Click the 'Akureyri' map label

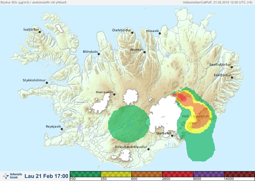pos(137,50)
